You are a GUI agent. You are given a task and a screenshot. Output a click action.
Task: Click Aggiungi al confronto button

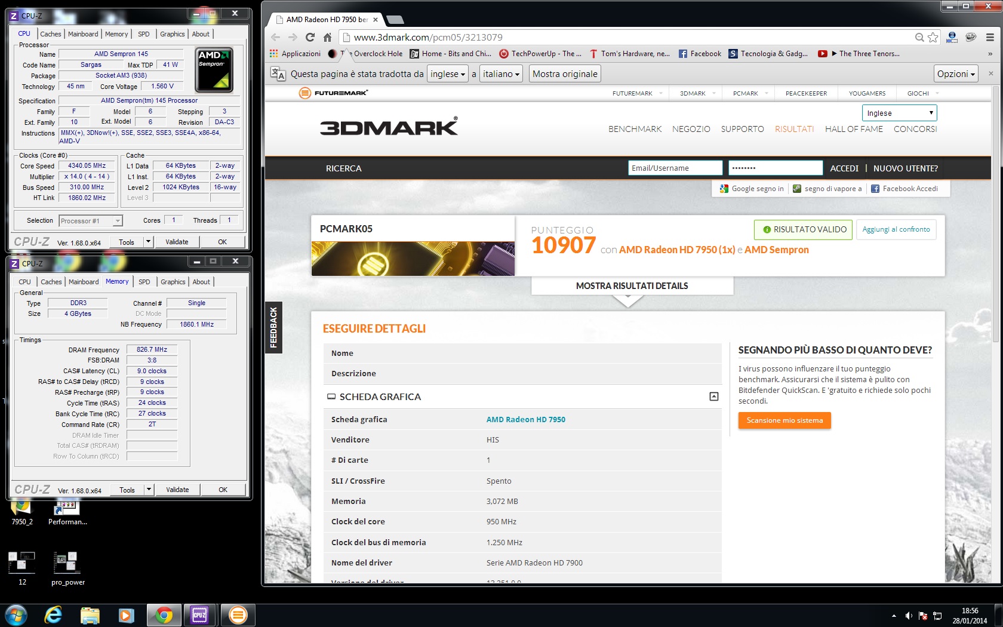pos(896,229)
